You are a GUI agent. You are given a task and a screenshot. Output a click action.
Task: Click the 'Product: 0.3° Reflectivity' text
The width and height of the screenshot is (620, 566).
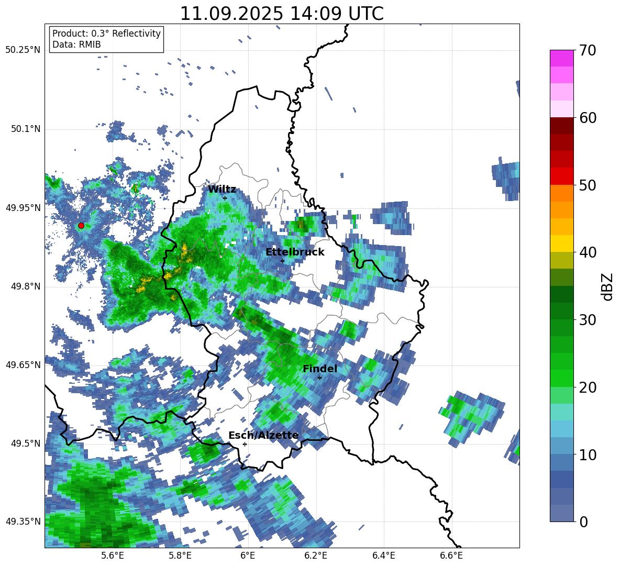pos(106,34)
